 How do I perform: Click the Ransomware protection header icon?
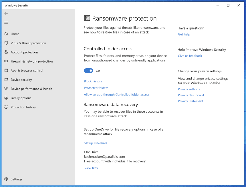[87, 18]
